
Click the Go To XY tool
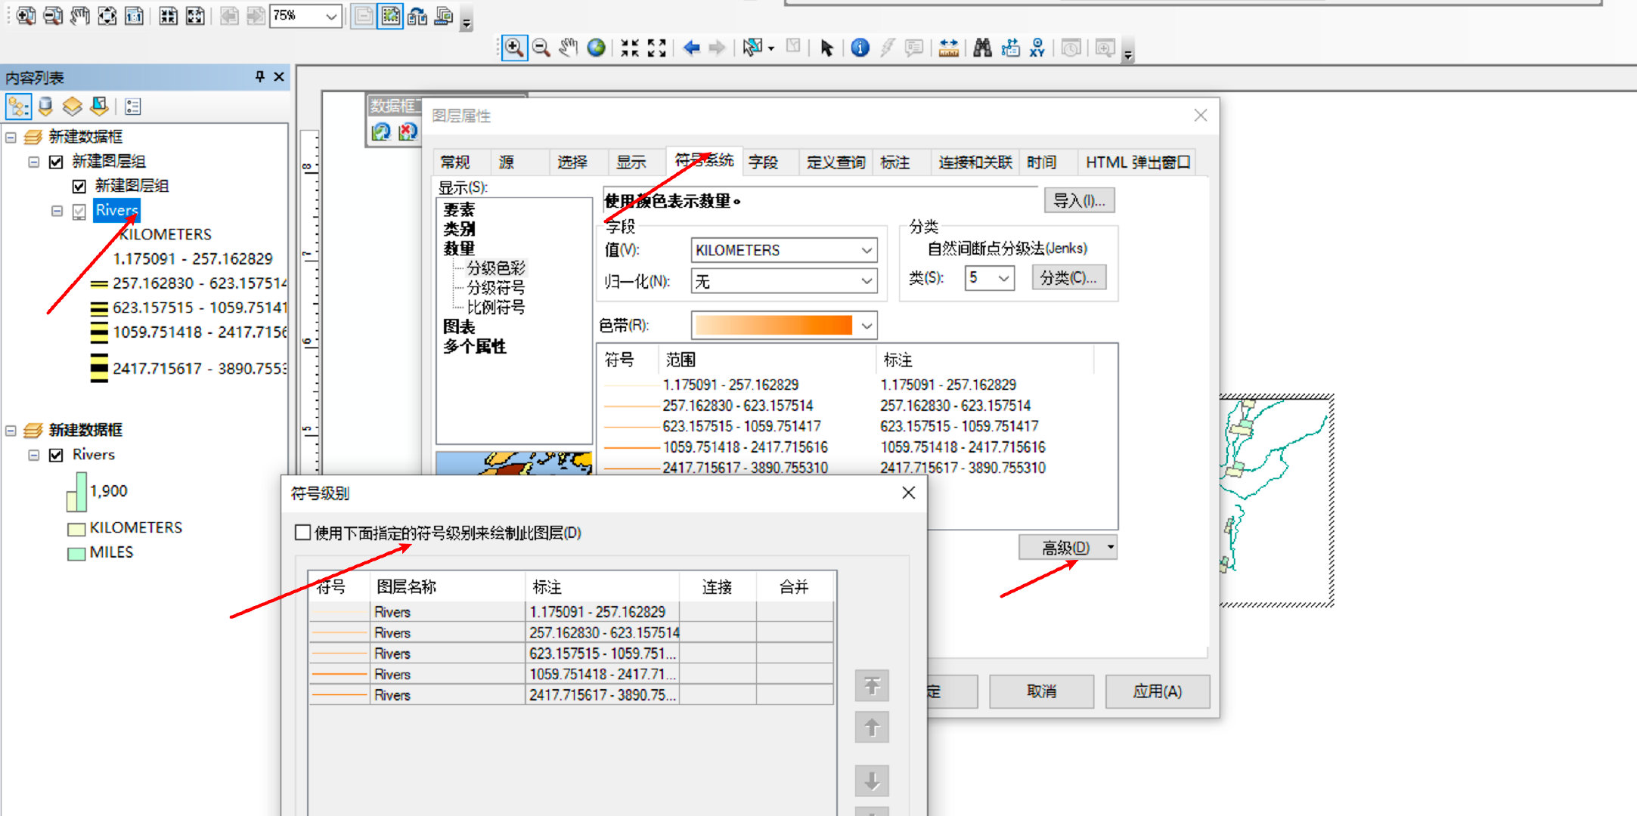point(1037,48)
